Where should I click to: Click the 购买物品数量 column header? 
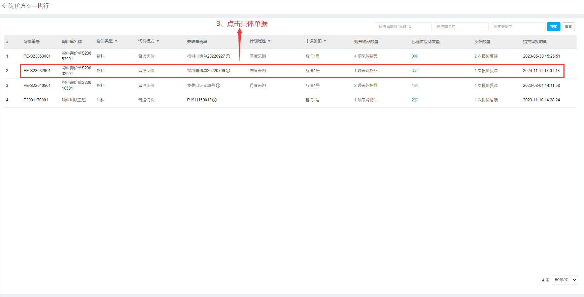(366, 42)
